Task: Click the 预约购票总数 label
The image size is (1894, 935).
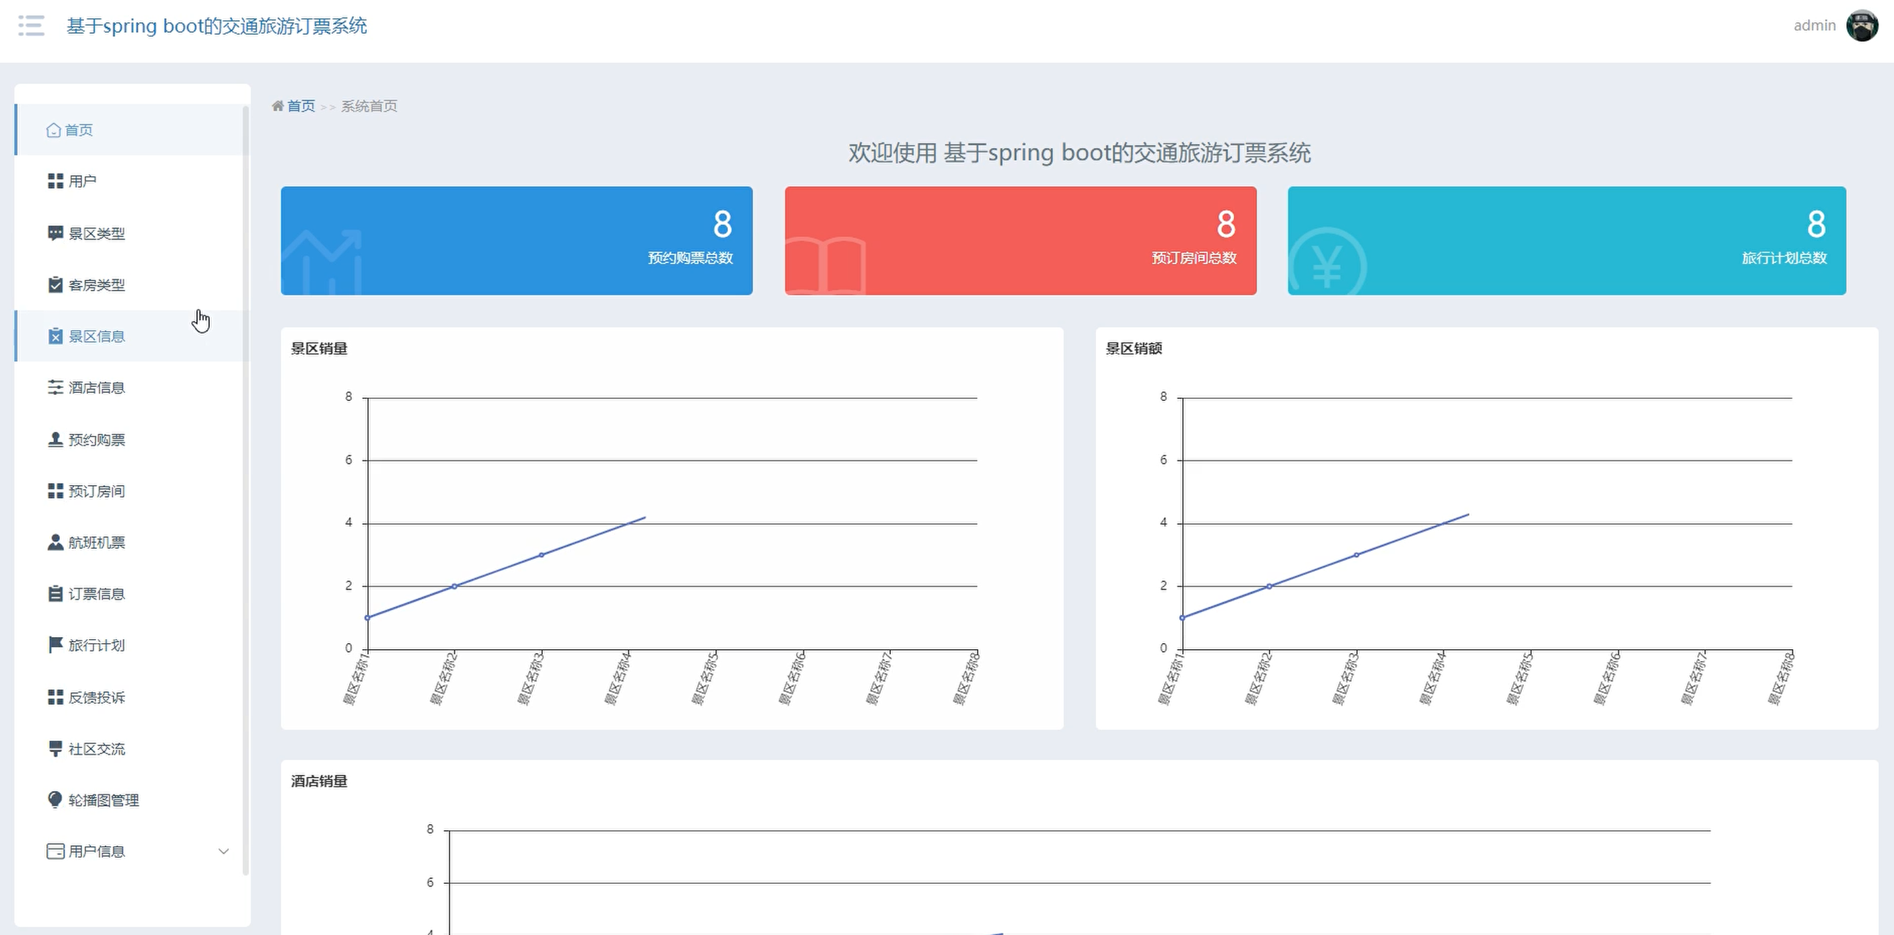Action: point(690,258)
